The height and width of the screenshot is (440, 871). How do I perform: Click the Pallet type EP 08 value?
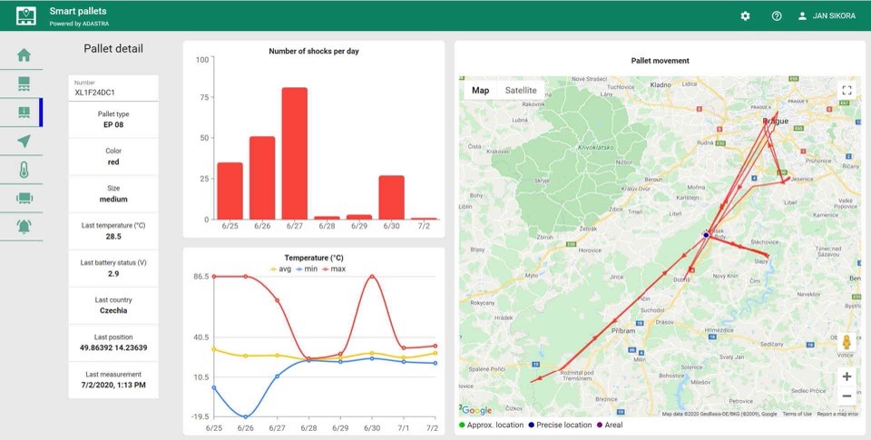tap(113, 124)
